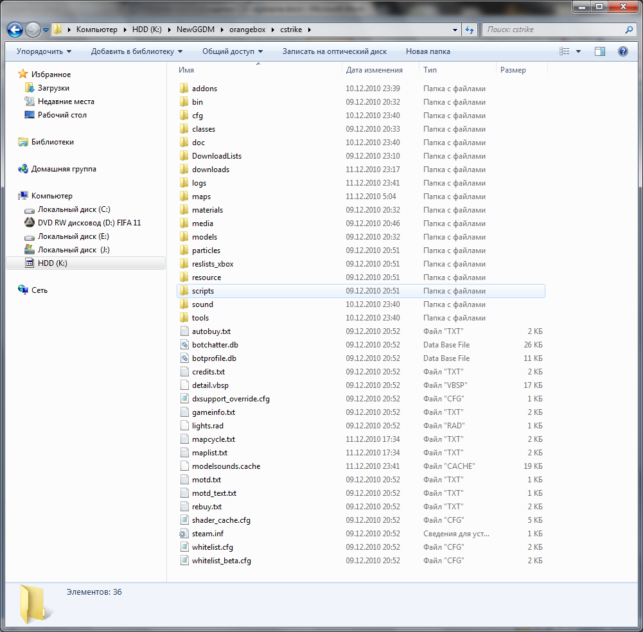Select the 'cfg' folder icon
Image resolution: width=643 pixels, height=632 pixels.
[184, 115]
